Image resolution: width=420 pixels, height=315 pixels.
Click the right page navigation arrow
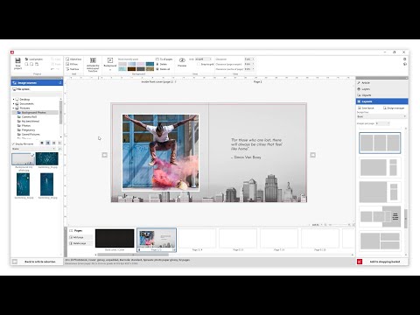click(312, 155)
